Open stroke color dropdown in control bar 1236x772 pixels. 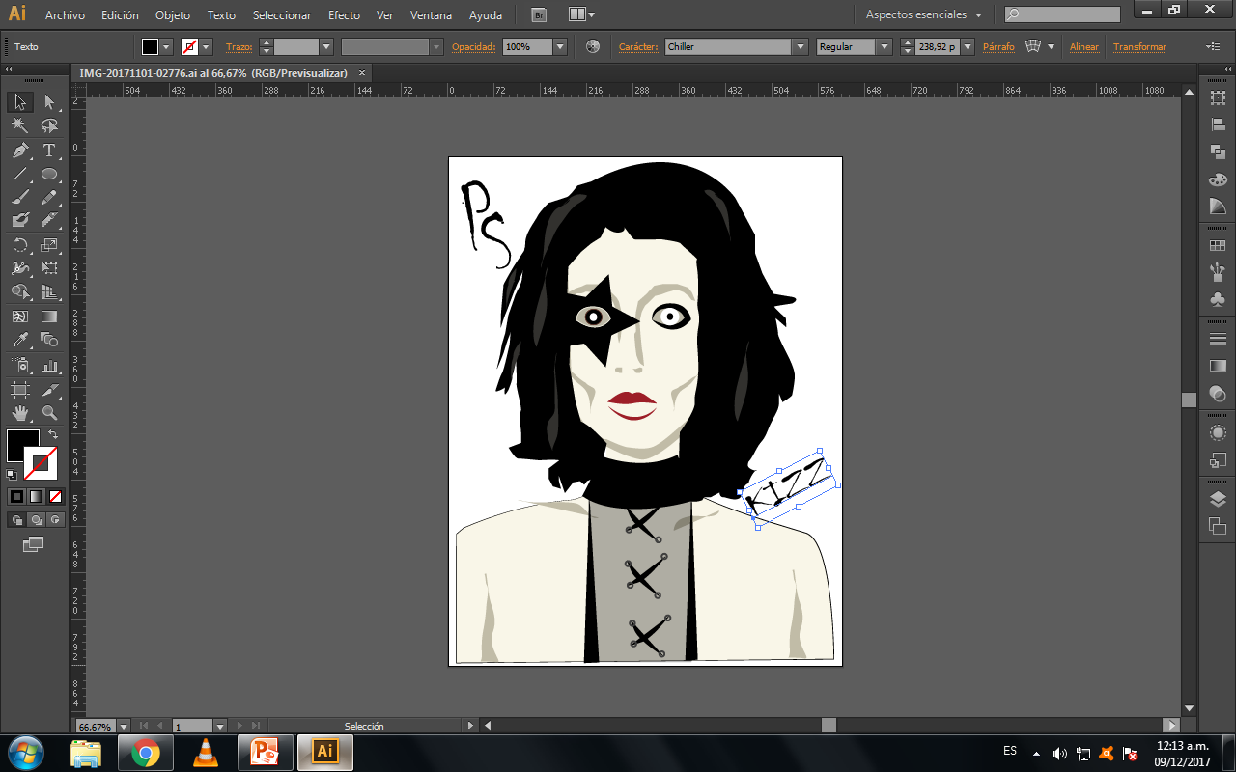pos(206,46)
